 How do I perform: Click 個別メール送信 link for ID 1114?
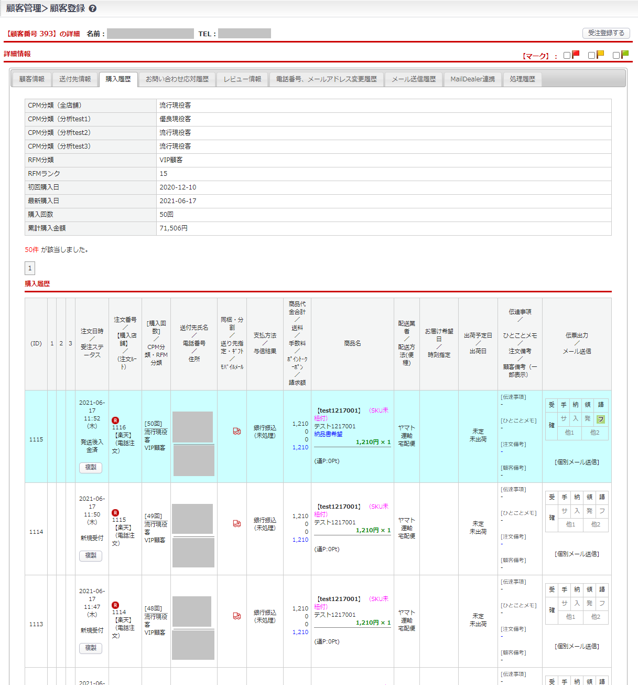click(577, 554)
